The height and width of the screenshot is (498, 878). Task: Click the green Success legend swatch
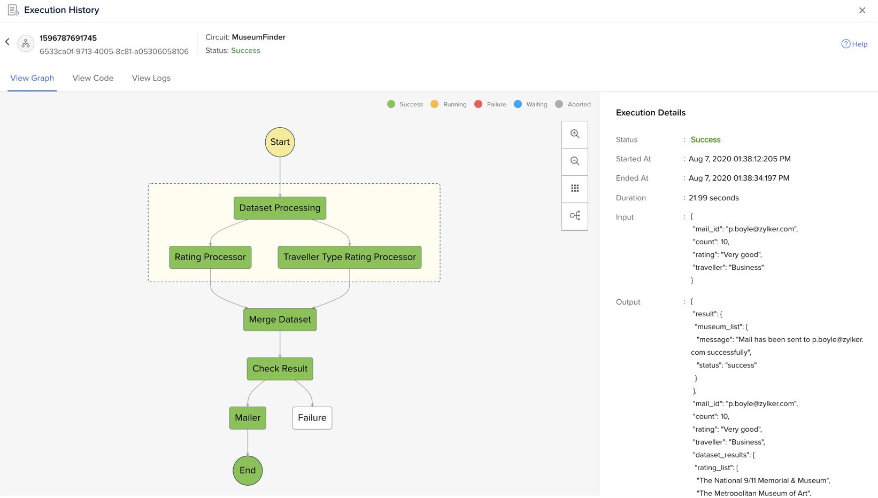(391, 104)
